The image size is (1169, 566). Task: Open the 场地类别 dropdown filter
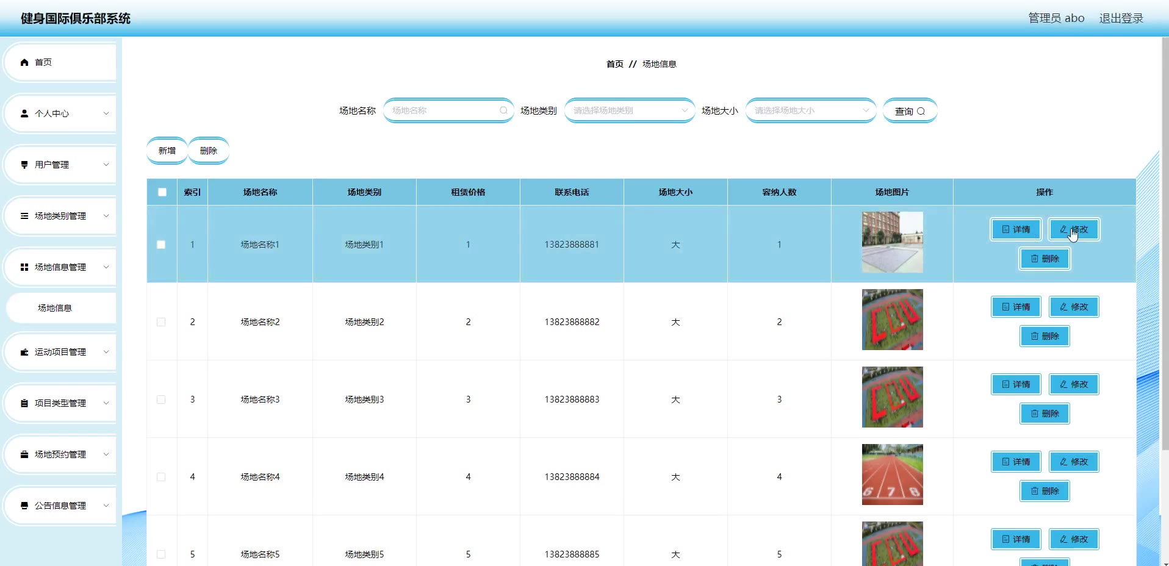(x=630, y=110)
